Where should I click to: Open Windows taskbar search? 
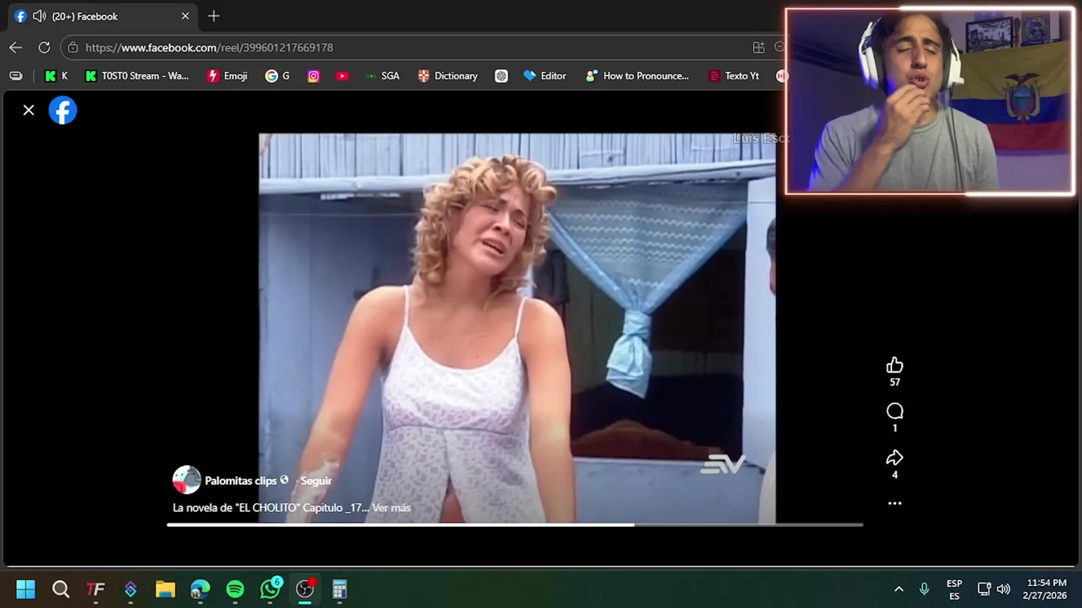[x=61, y=589]
